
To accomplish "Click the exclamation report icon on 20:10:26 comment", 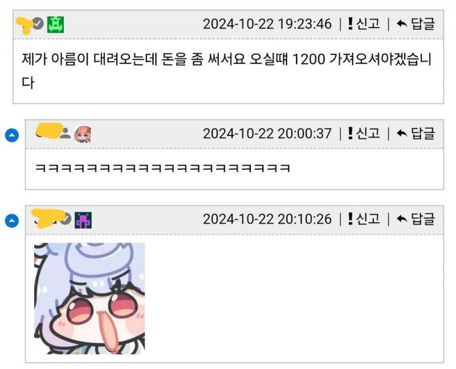I will [350, 219].
